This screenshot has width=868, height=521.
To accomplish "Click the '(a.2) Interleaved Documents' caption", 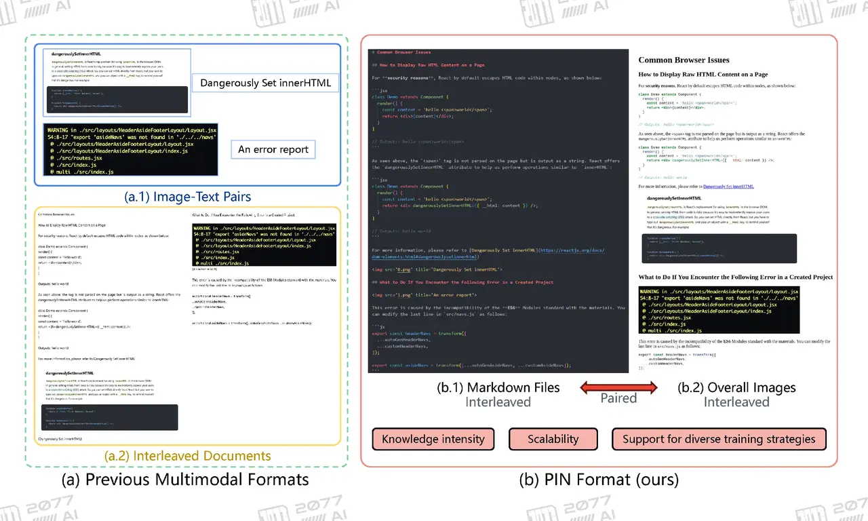I will pos(188,456).
